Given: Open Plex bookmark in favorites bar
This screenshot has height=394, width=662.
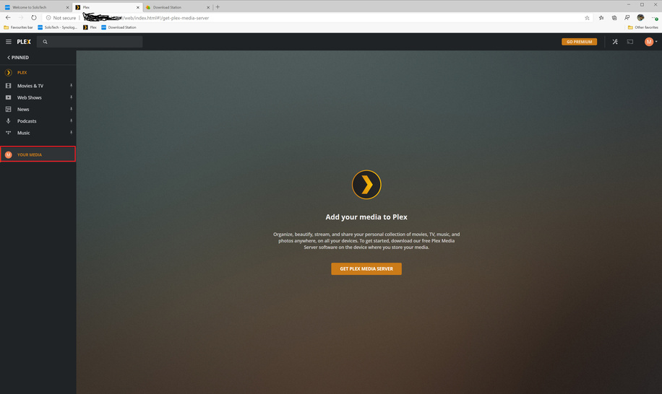Looking at the screenshot, I should (90, 27).
